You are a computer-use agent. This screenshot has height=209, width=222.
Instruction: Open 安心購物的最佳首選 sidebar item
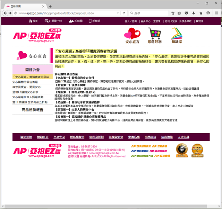[25, 82]
